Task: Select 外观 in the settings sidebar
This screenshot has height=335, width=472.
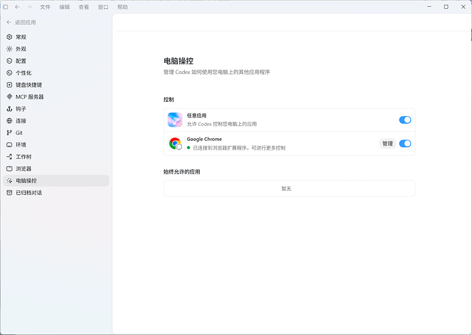Action: [56, 49]
